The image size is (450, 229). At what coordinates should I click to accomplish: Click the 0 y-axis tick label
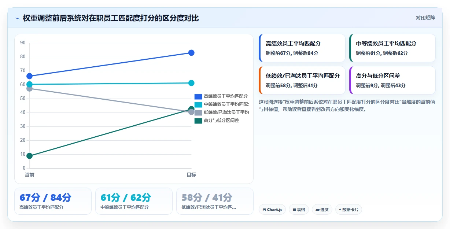pyautogui.click(x=24, y=168)
